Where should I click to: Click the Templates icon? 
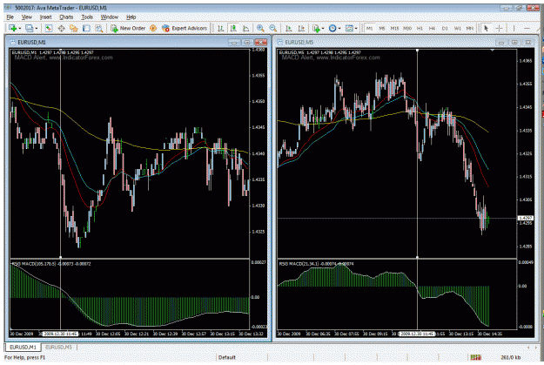[x=349, y=28]
